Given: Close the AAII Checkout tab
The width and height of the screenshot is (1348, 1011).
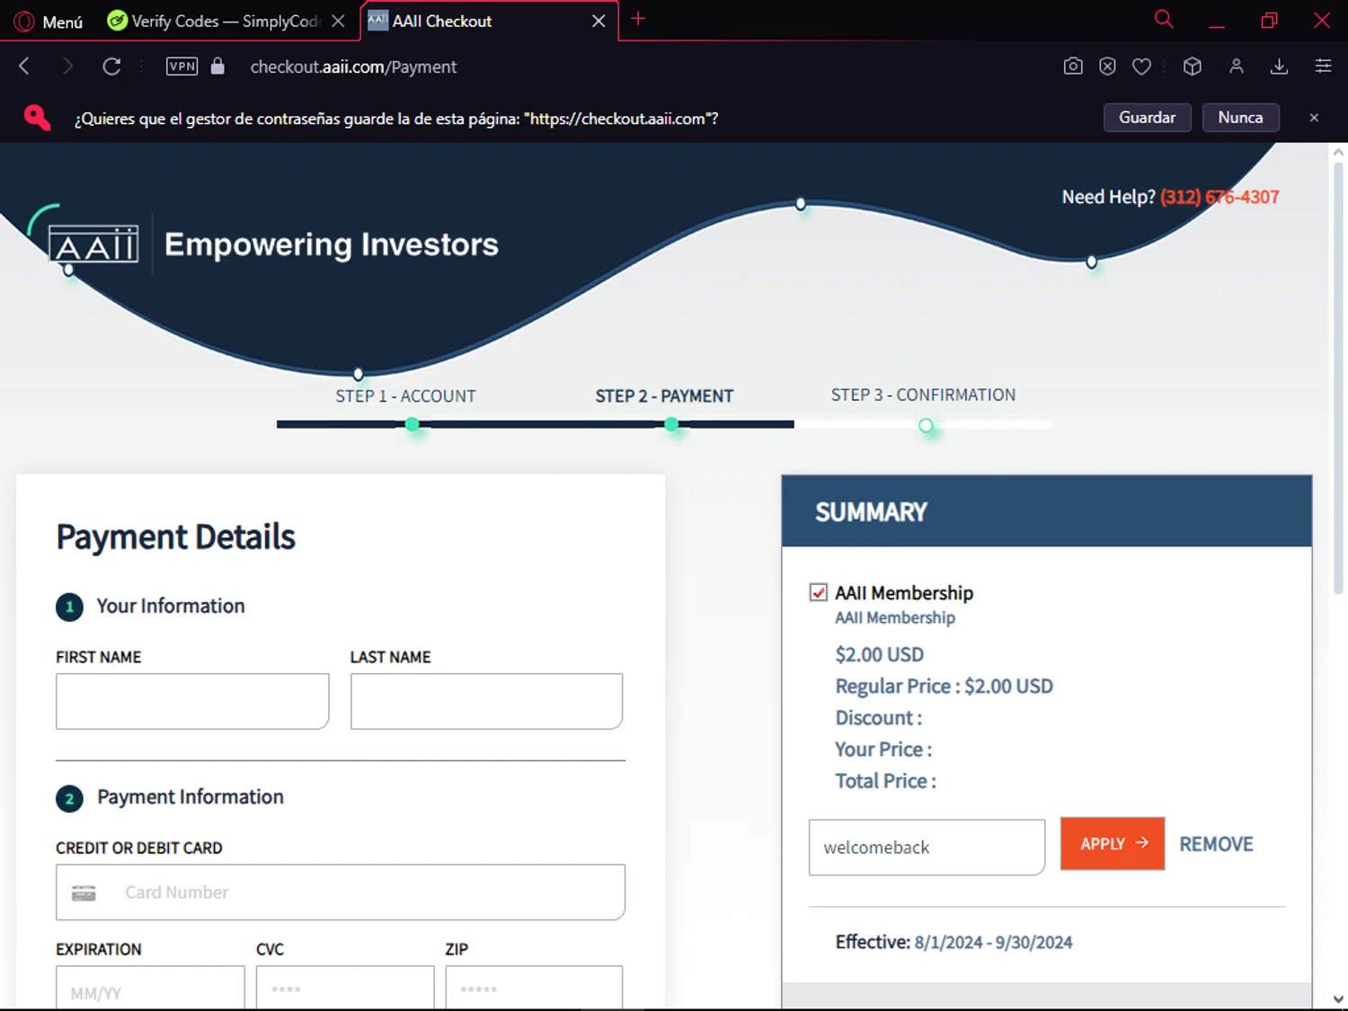Looking at the screenshot, I should coord(599,21).
